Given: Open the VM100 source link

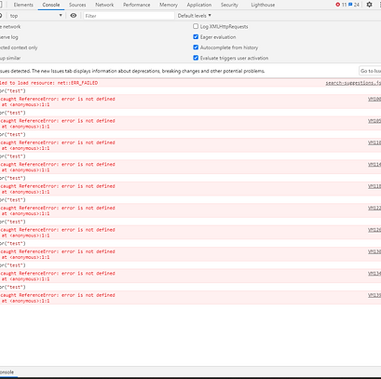Looking at the screenshot, I should click(x=374, y=99).
